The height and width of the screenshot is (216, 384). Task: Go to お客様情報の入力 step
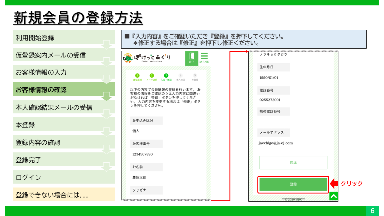point(64,72)
